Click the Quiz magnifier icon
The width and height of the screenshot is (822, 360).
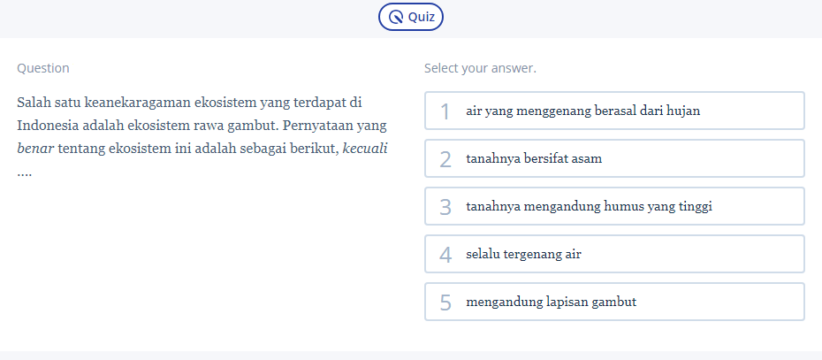click(396, 17)
